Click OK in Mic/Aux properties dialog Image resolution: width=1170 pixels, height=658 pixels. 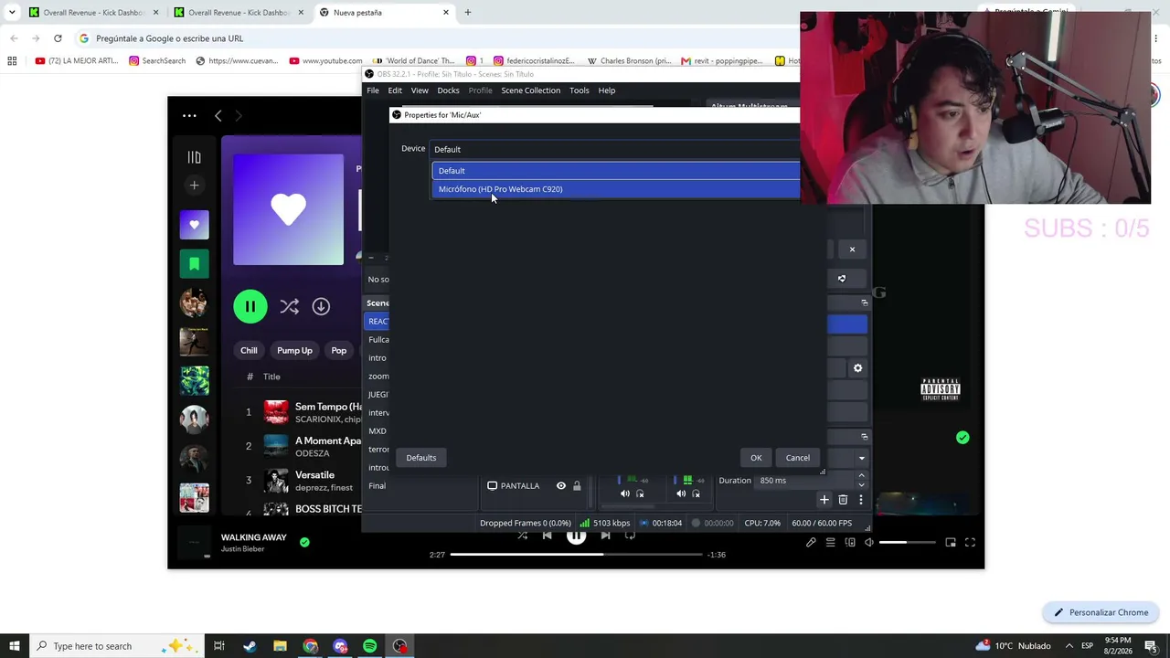tap(756, 458)
